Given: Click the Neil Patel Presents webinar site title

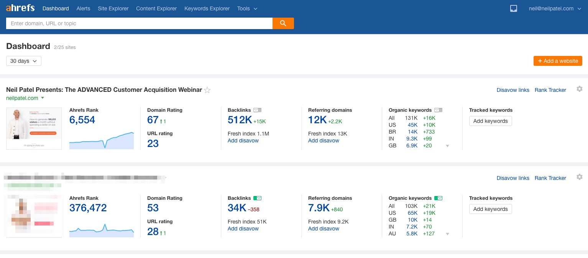Looking at the screenshot, I should click(x=104, y=90).
